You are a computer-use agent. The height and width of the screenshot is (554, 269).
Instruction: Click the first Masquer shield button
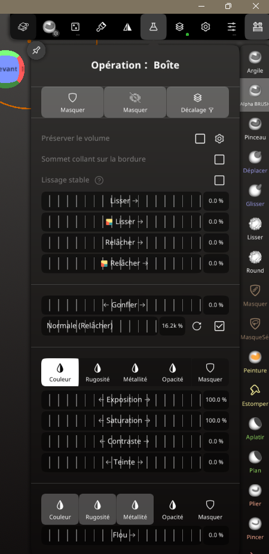point(72,102)
